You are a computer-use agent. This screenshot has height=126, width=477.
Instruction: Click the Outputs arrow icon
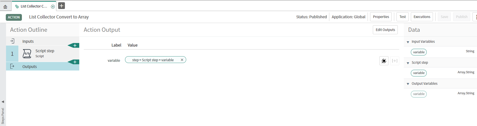pyautogui.click(x=12, y=66)
